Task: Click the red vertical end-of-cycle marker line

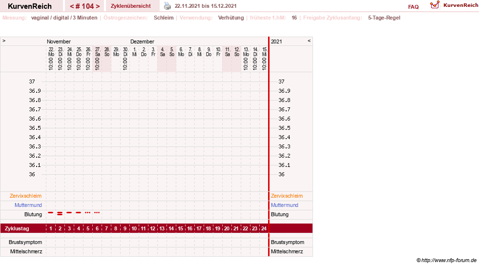Action: (x=269, y=146)
